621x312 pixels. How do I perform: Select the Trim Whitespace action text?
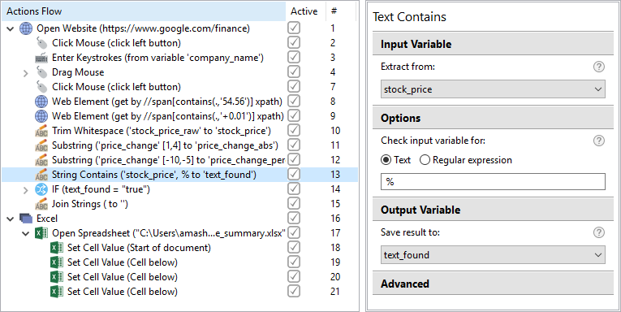162,131
